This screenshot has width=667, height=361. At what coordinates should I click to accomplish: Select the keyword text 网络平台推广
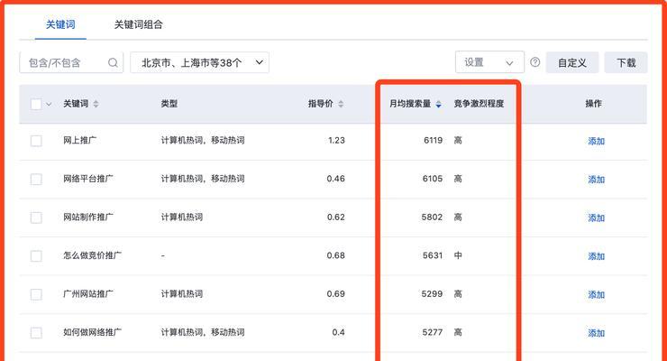[x=88, y=179]
